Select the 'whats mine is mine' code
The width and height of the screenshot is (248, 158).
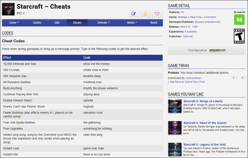[x=96, y=70]
